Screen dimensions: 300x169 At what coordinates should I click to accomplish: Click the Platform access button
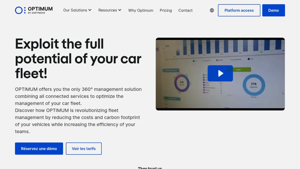click(x=239, y=10)
